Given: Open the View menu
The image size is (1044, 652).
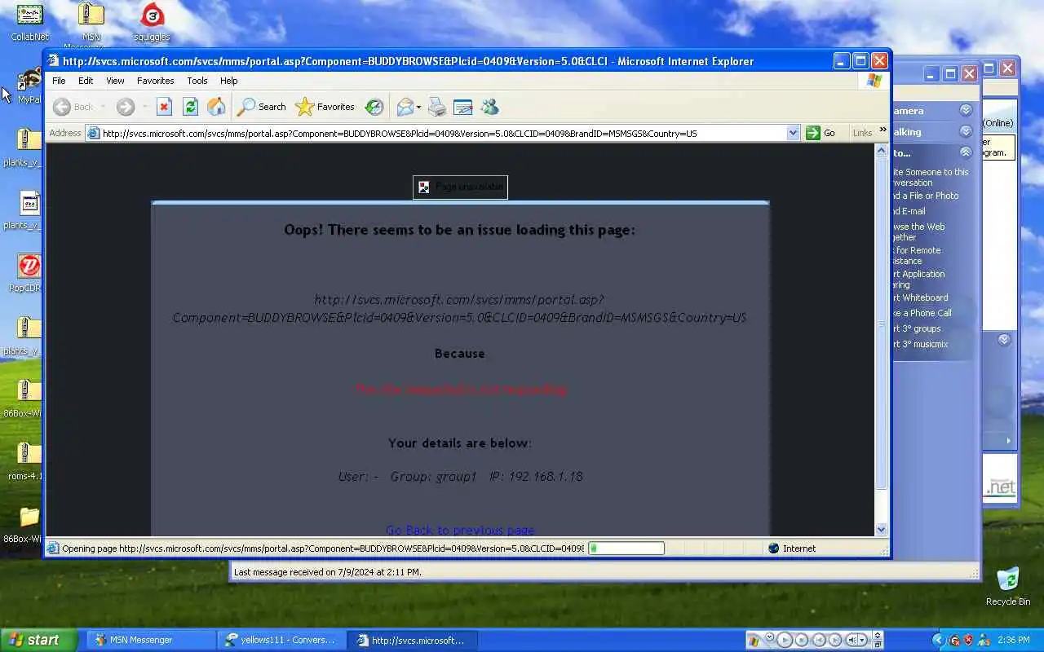Looking at the screenshot, I should (x=115, y=81).
